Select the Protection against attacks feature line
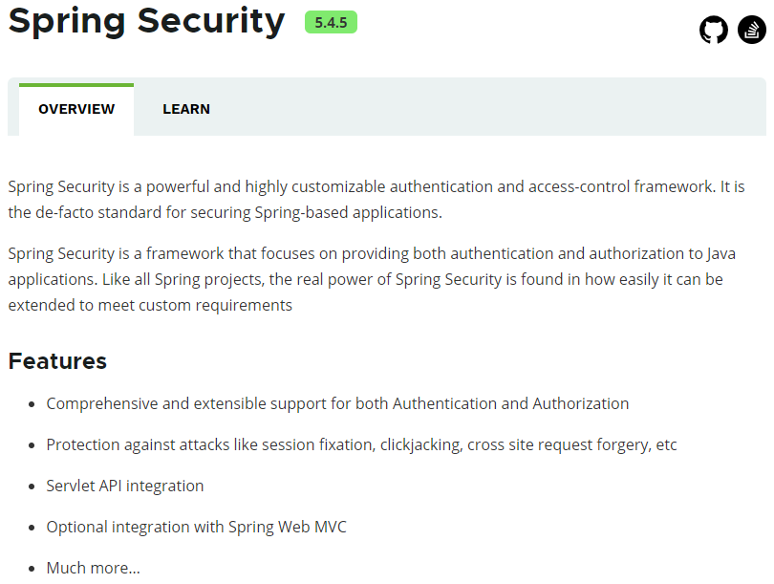Image resolution: width=774 pixels, height=584 pixels. 361,444
